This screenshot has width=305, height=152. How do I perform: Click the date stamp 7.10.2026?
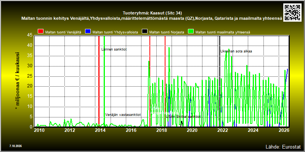pyautogui.click(x=15, y=146)
